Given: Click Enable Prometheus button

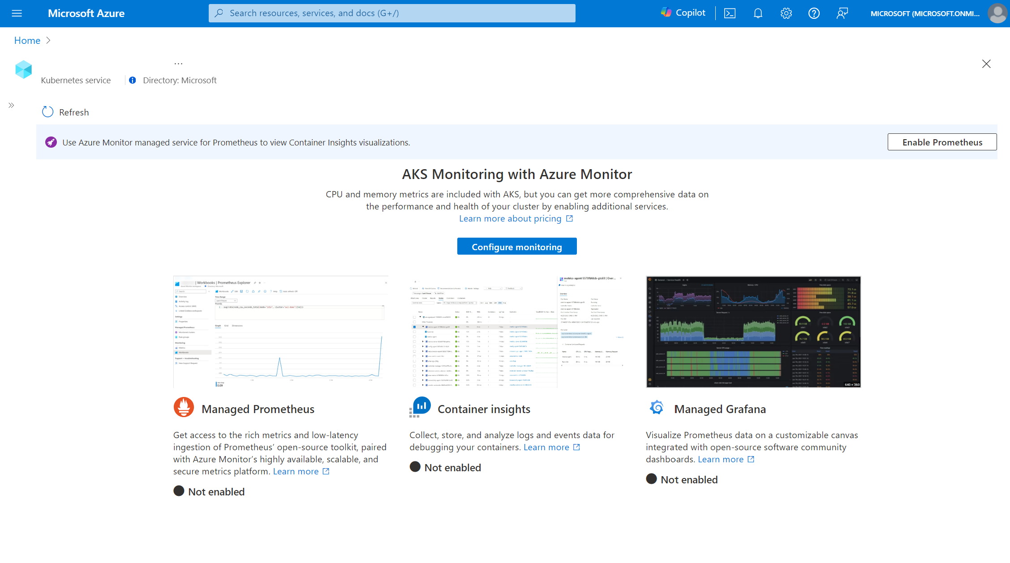Looking at the screenshot, I should (941, 142).
